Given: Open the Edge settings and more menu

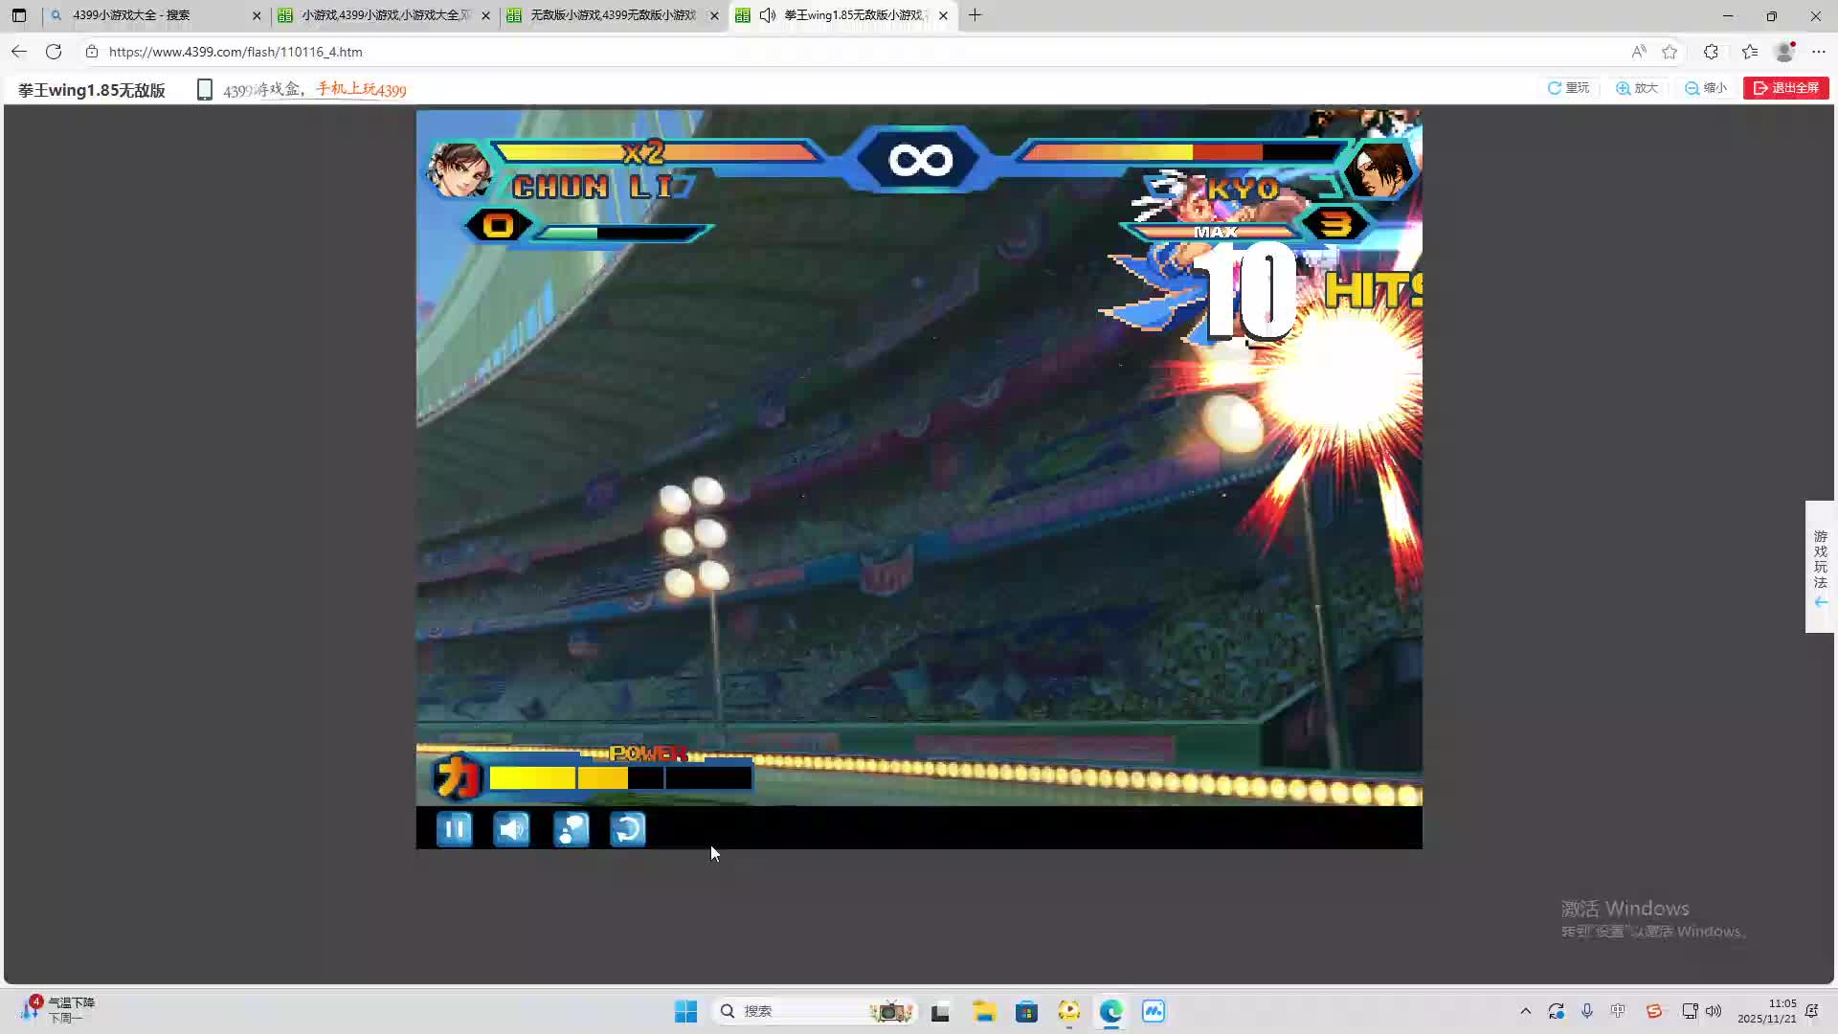Looking at the screenshot, I should click(x=1819, y=52).
